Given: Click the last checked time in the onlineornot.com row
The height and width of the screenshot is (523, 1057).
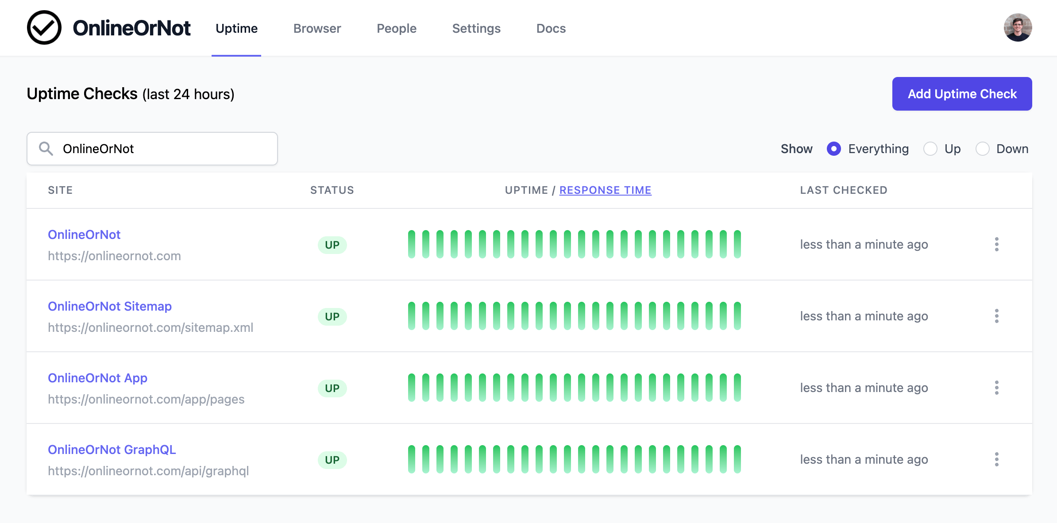Looking at the screenshot, I should tap(864, 244).
